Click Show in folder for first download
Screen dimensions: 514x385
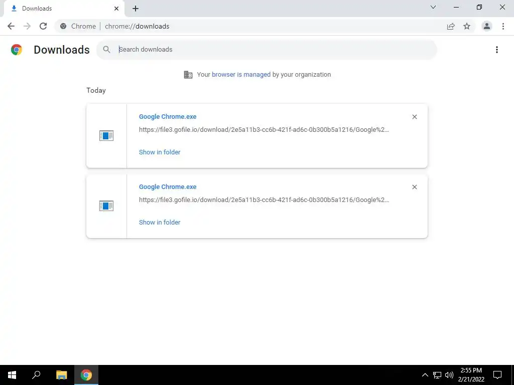point(160,152)
